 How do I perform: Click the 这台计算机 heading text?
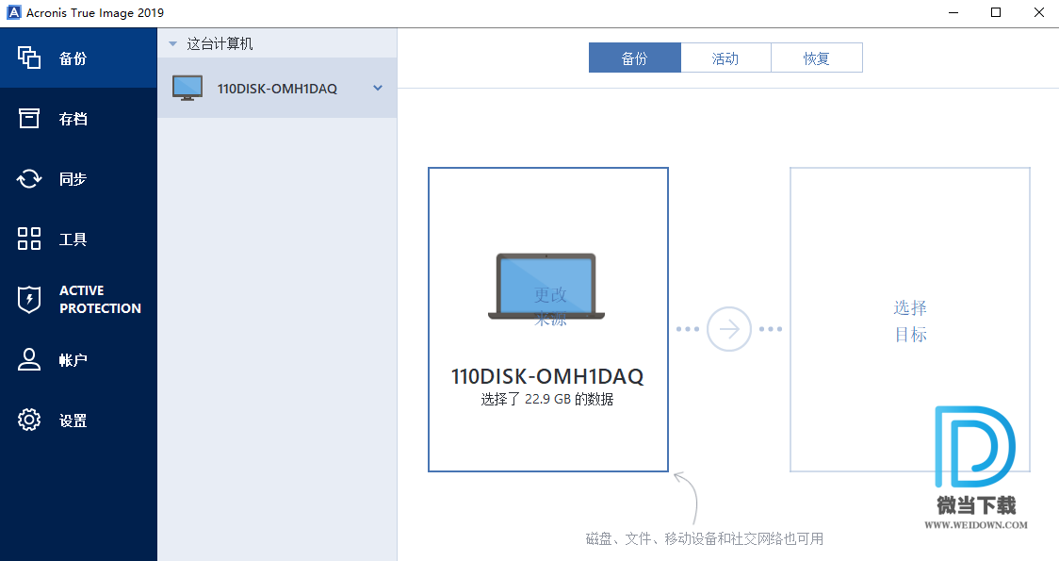(220, 44)
